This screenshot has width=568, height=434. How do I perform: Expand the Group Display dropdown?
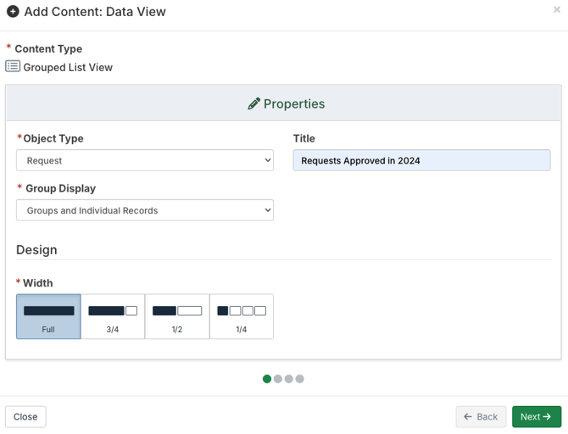145,210
